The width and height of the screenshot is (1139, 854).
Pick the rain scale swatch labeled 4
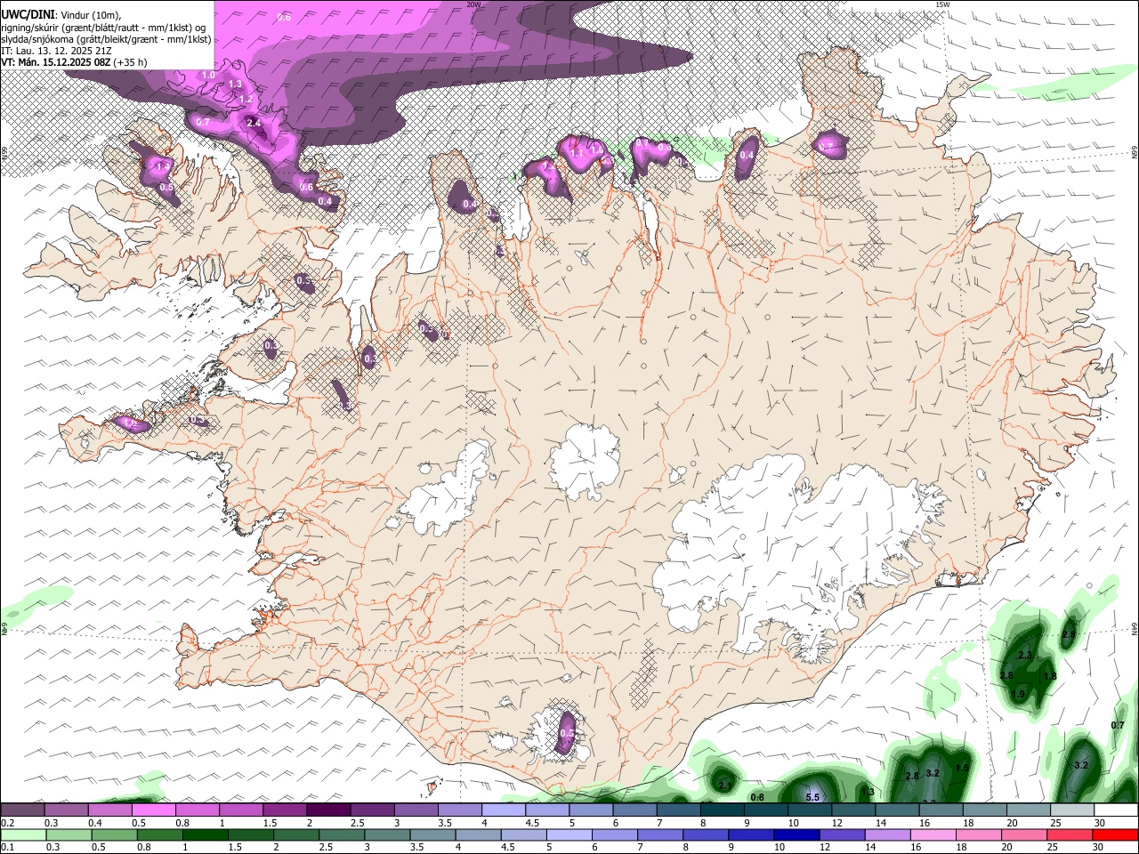[x=478, y=834]
